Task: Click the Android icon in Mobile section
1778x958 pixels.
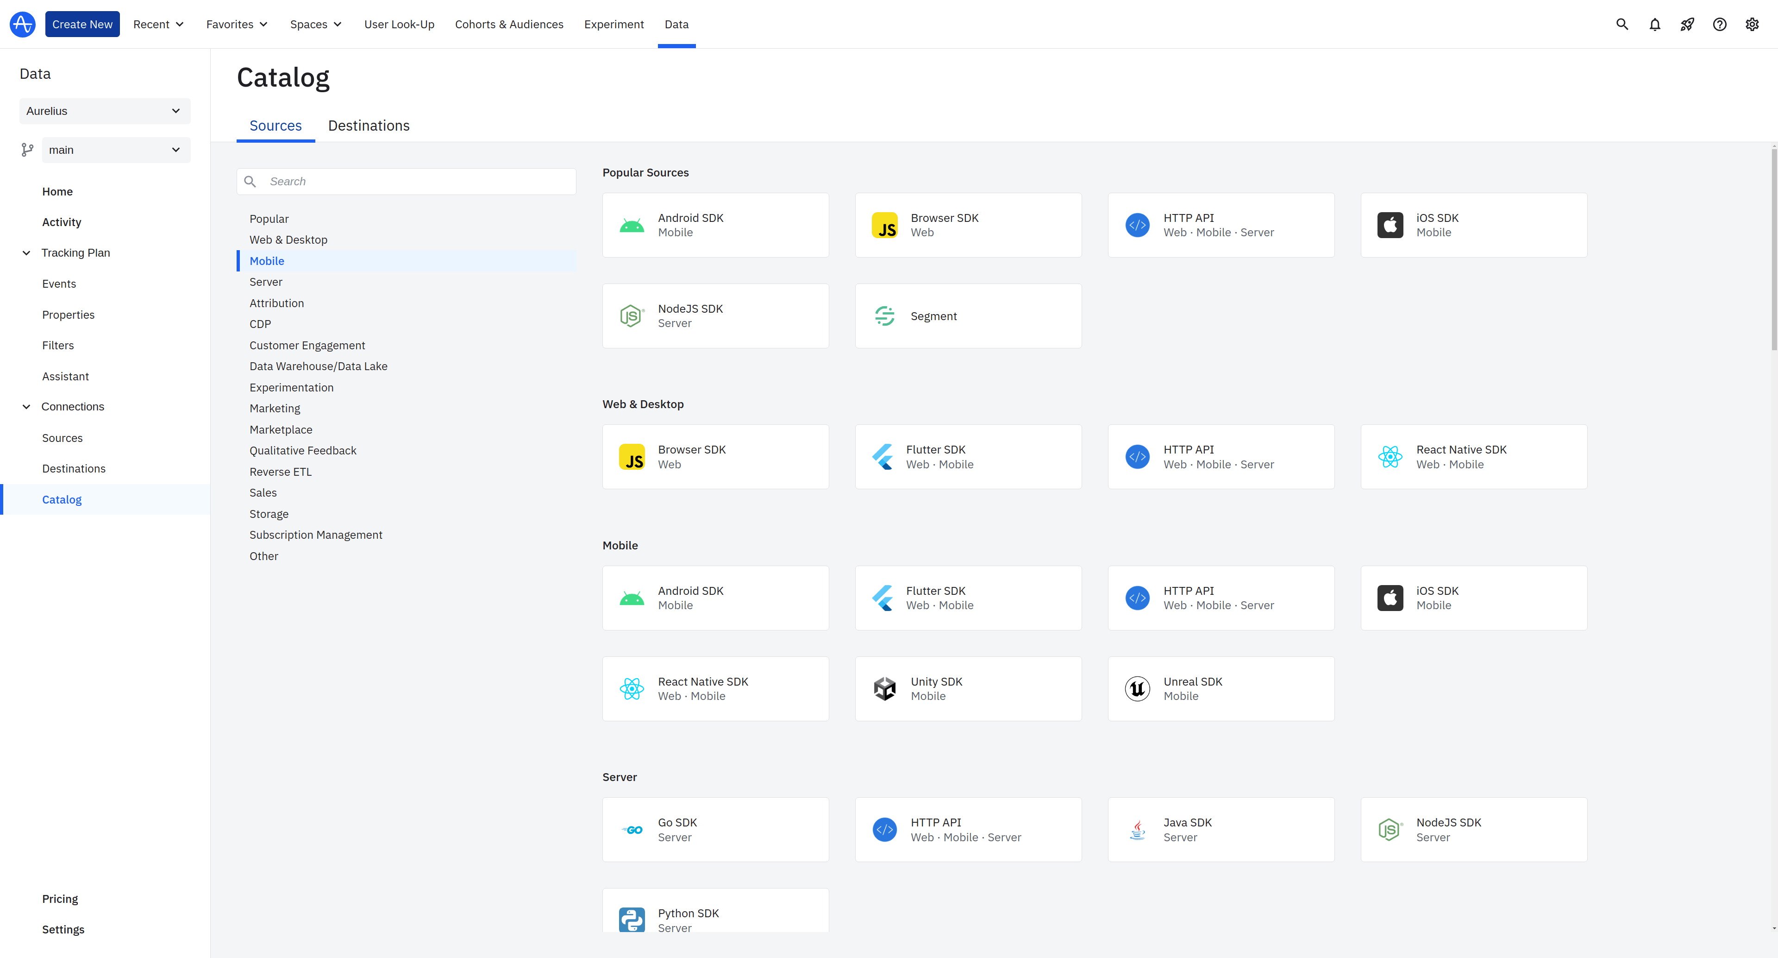Action: pyautogui.click(x=632, y=598)
